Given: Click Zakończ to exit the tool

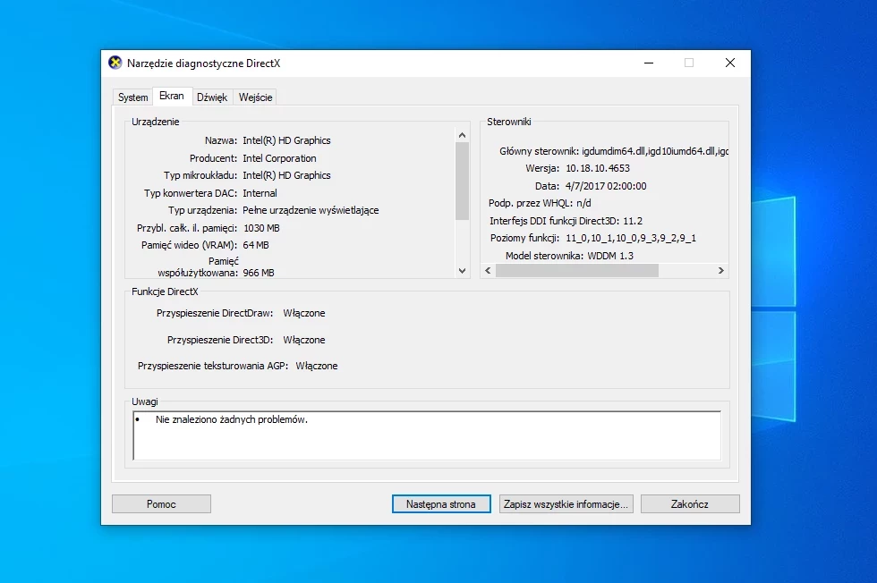Looking at the screenshot, I should tap(690, 503).
